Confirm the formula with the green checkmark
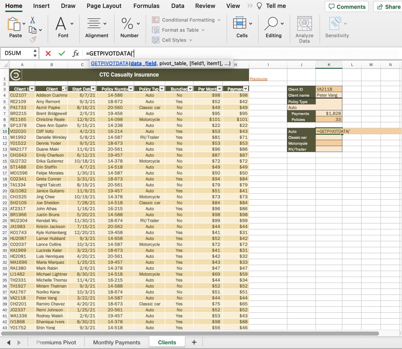Screen dimensions: 402x349 [x=62, y=53]
